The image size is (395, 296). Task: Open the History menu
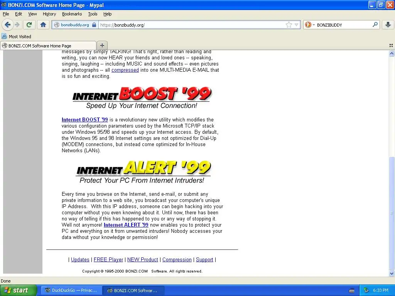pos(49,14)
